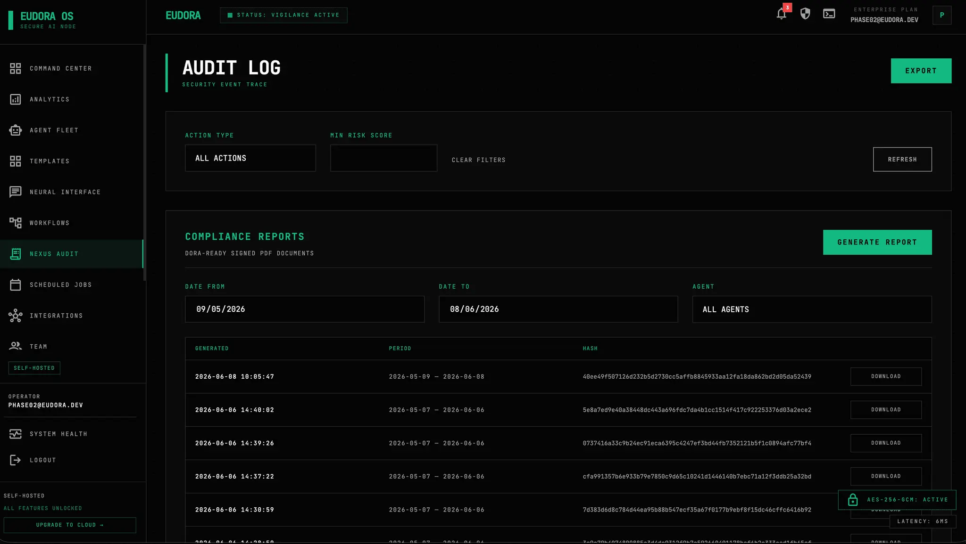This screenshot has width=966, height=544.
Task: Open the All Agents dropdown
Action: coord(812,309)
